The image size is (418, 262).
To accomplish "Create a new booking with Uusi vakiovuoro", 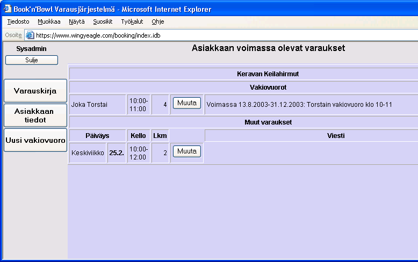I will [35, 140].
